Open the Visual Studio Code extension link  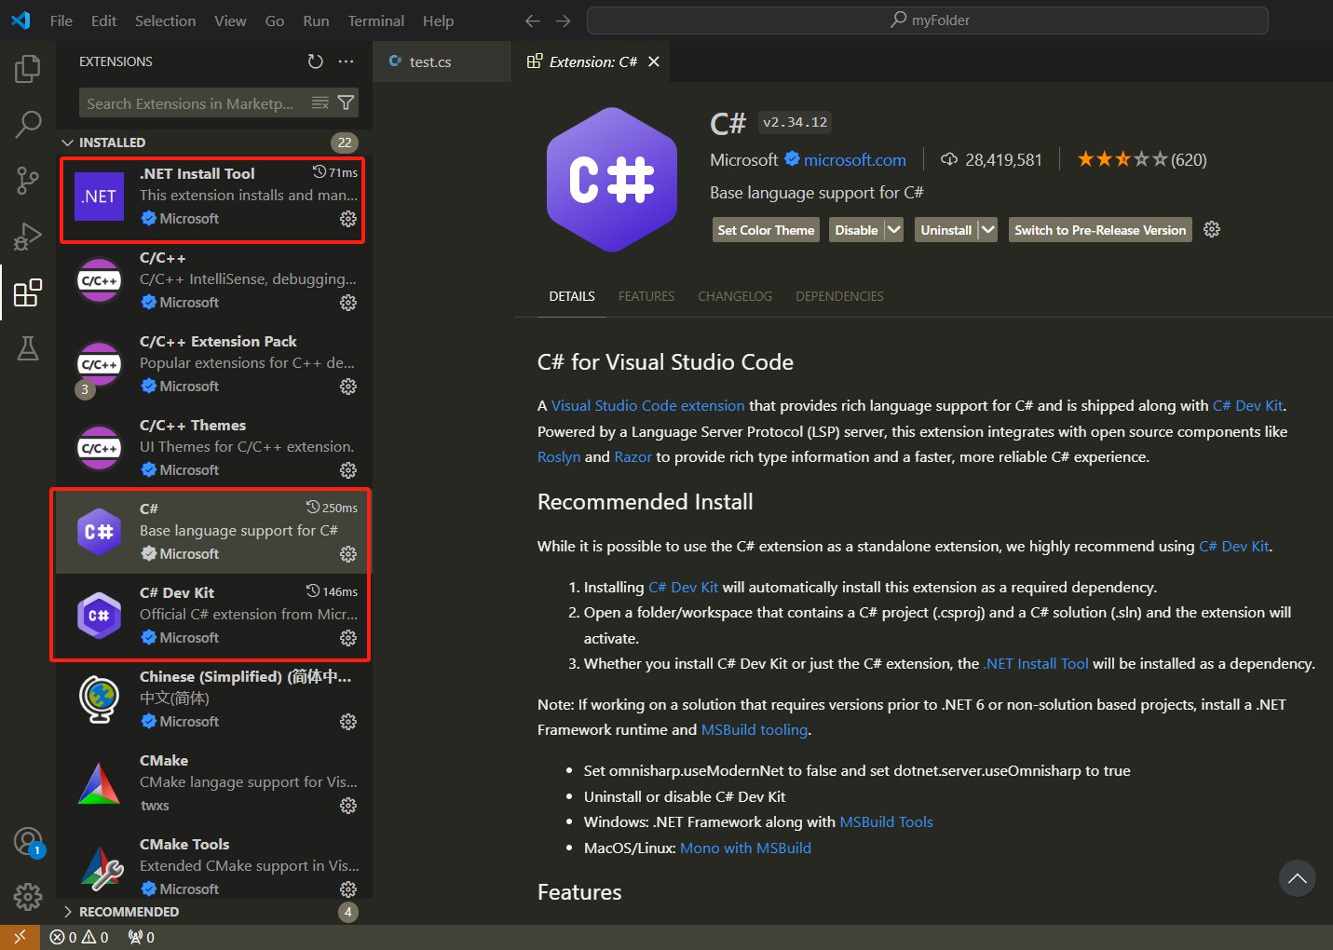pos(648,405)
